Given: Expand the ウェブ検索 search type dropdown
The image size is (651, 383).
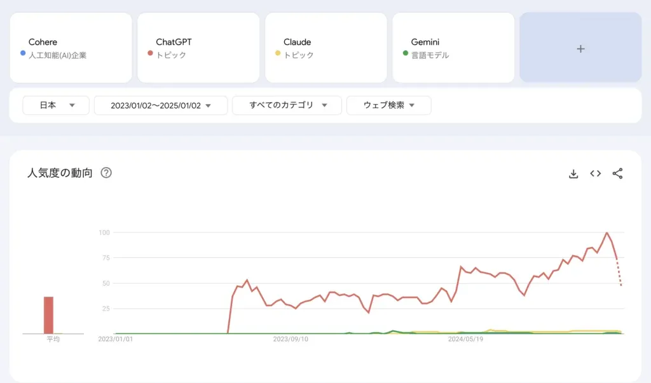Looking at the screenshot, I should [x=388, y=105].
